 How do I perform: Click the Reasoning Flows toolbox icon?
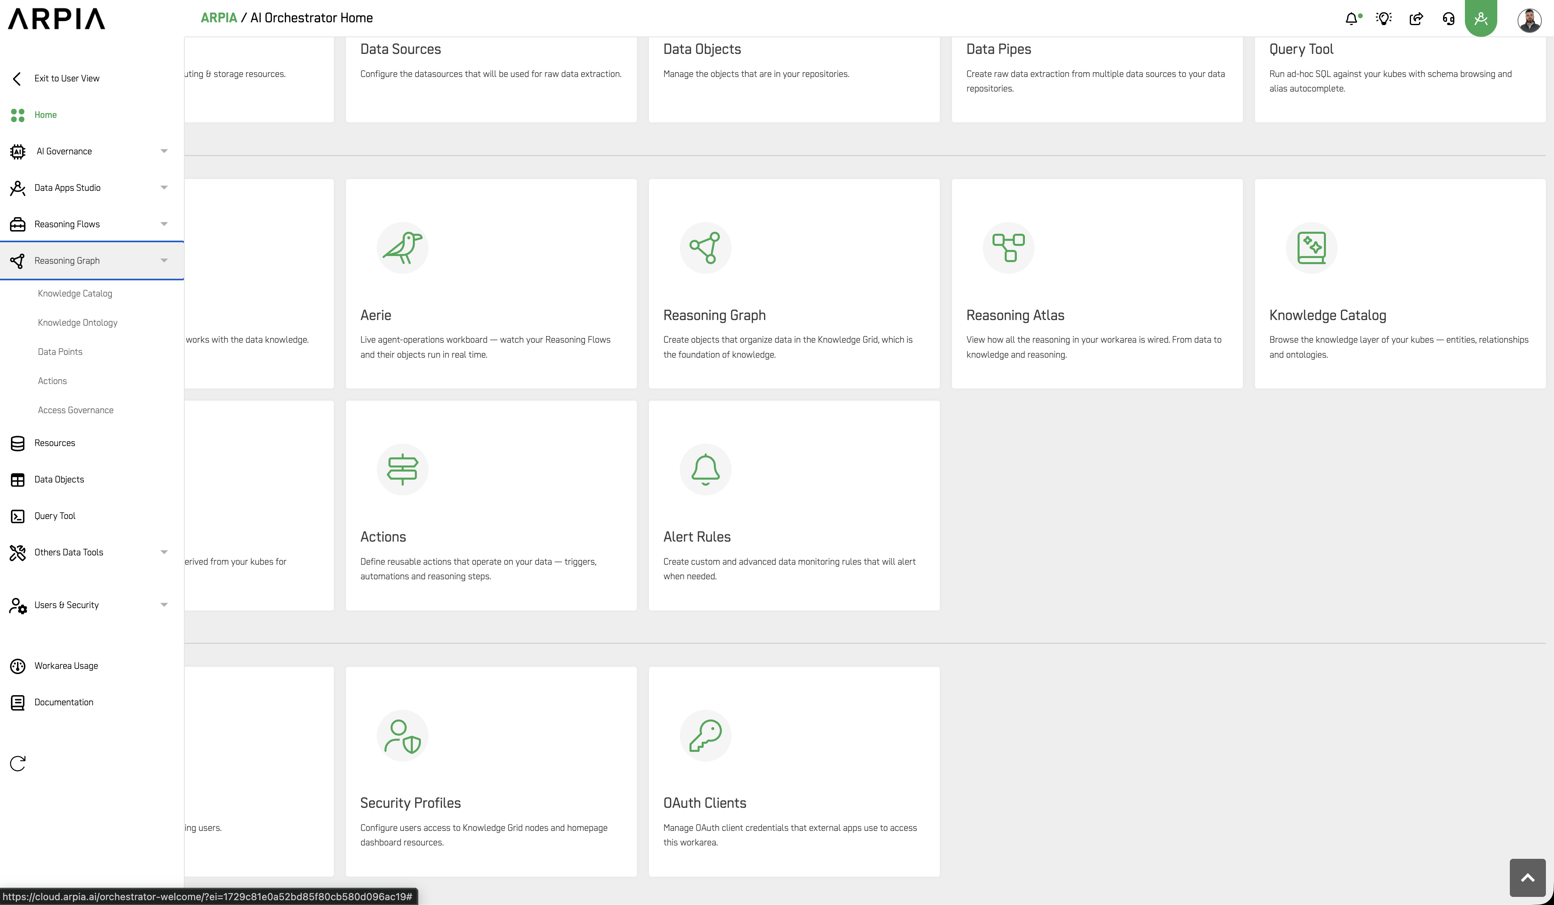(x=18, y=224)
